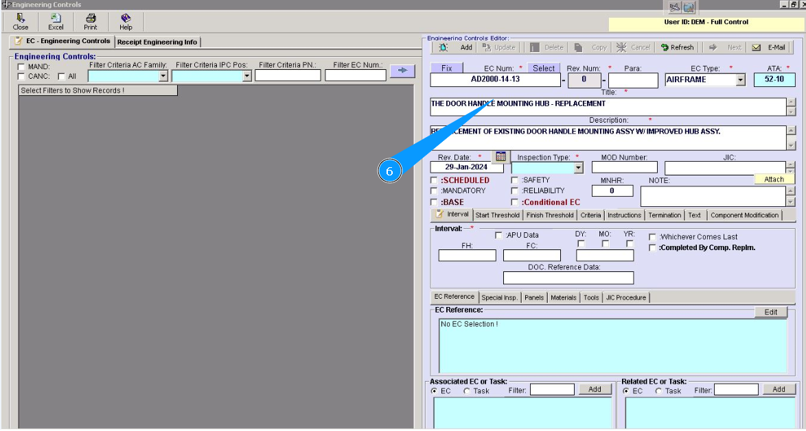Check the :MANDATORY option

pyautogui.click(x=434, y=191)
